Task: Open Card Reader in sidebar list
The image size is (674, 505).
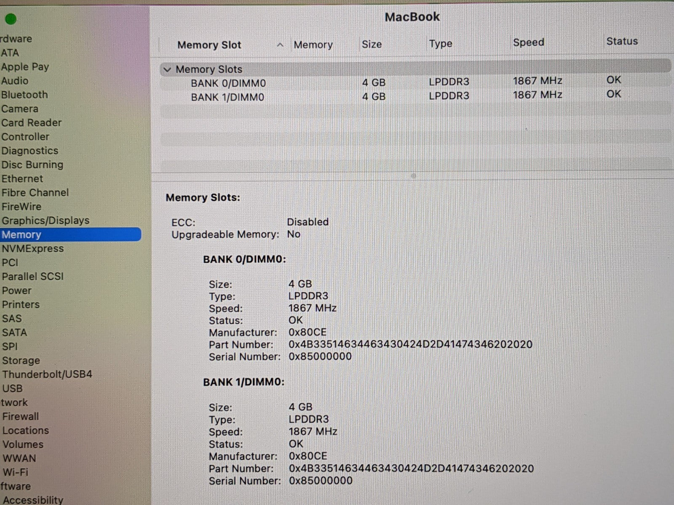Action: pyautogui.click(x=31, y=123)
